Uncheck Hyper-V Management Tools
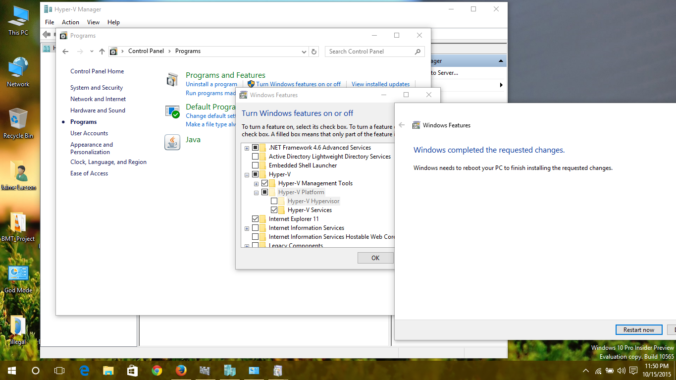This screenshot has height=380, width=676. point(265,183)
